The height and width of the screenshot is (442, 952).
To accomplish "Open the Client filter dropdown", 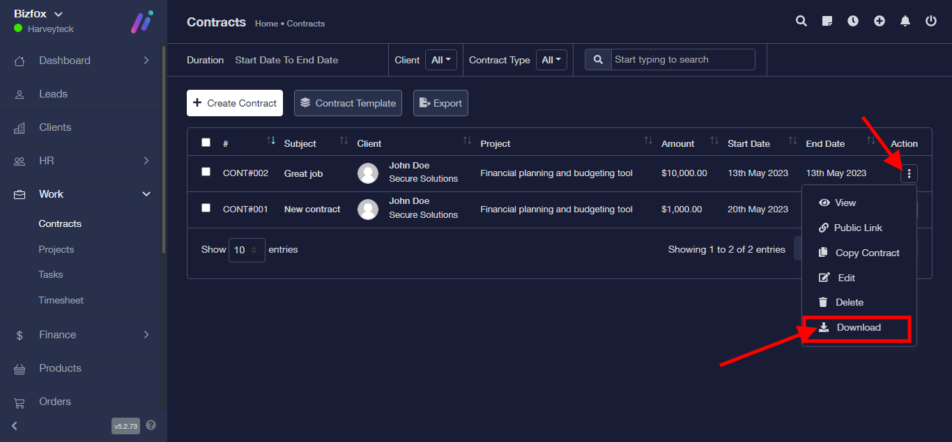I will (x=440, y=60).
